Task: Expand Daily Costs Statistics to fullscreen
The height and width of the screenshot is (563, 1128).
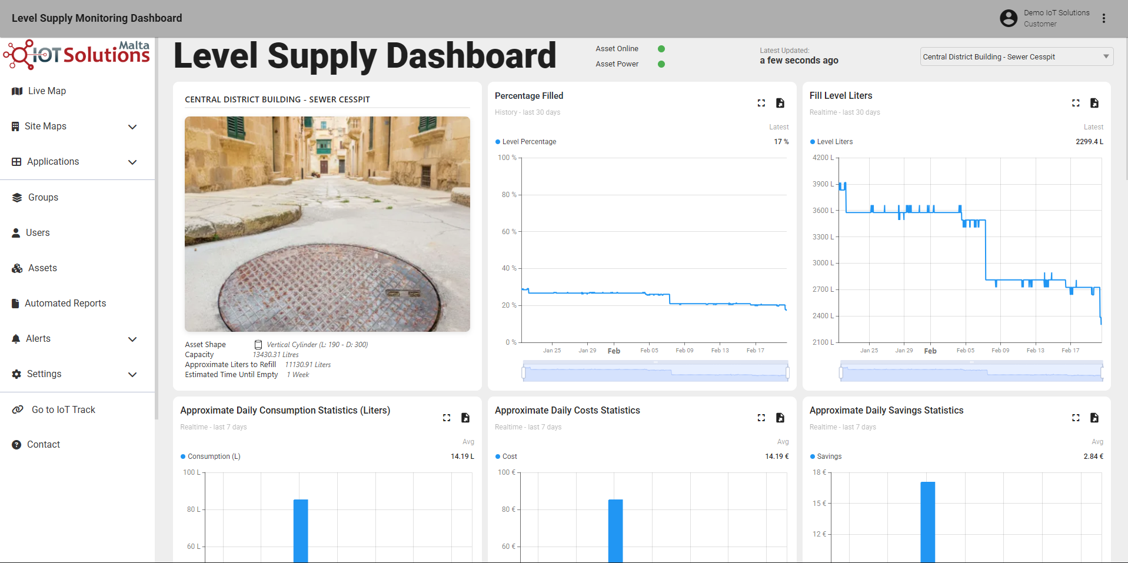Action: click(x=761, y=418)
